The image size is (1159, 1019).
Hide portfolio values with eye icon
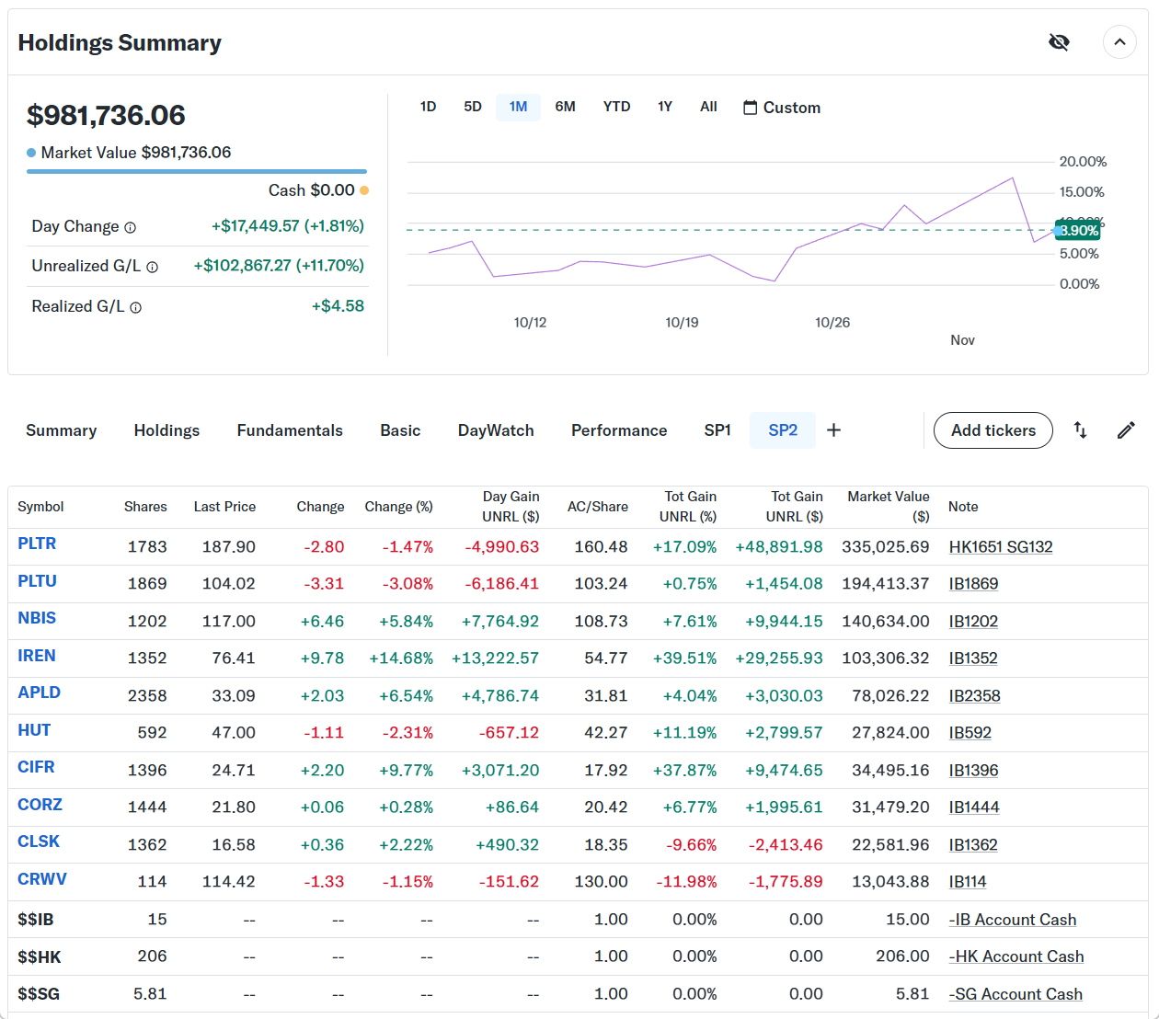(x=1059, y=42)
